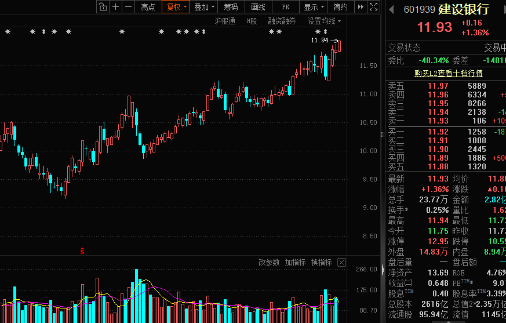Click H股 tag
The width and height of the screenshot is (506, 323).
252,21
